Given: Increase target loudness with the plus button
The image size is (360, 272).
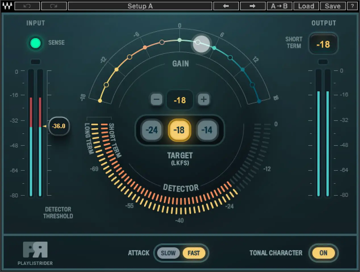Looking at the screenshot, I should click(x=203, y=100).
